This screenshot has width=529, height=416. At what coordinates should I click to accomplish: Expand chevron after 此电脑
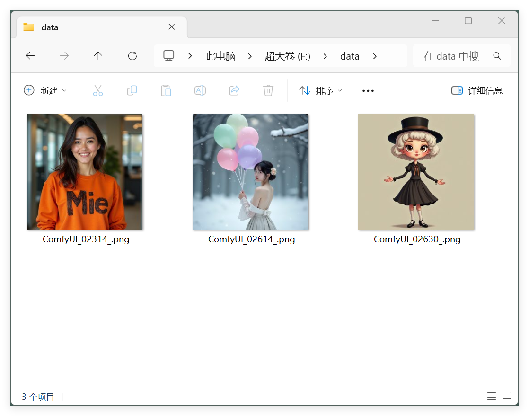pos(250,56)
